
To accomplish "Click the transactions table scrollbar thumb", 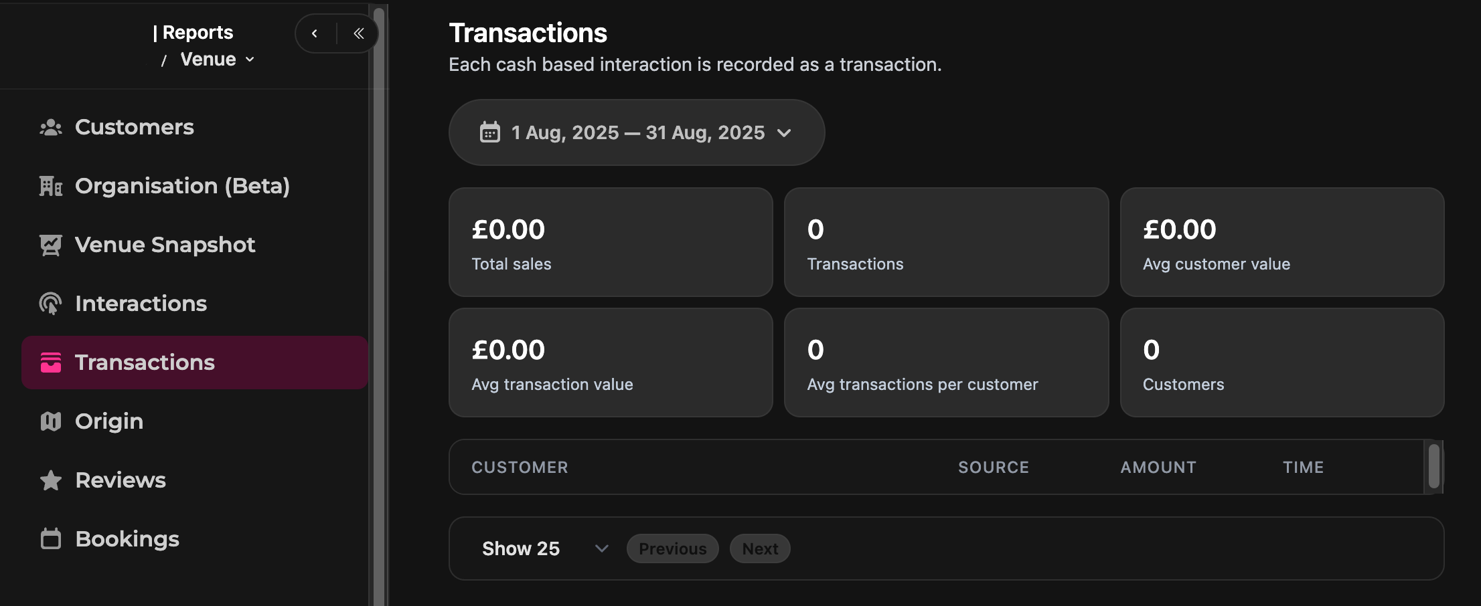I will tap(1433, 466).
